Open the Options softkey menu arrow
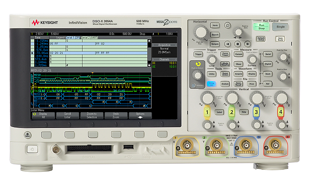The height and width of the screenshot is (178, 311). tap(140, 117)
